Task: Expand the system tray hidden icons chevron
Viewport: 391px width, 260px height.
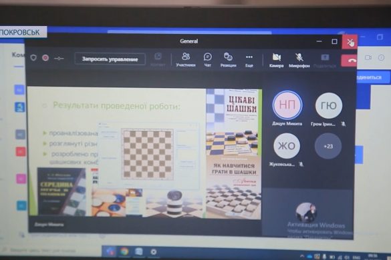Action: tap(301, 256)
